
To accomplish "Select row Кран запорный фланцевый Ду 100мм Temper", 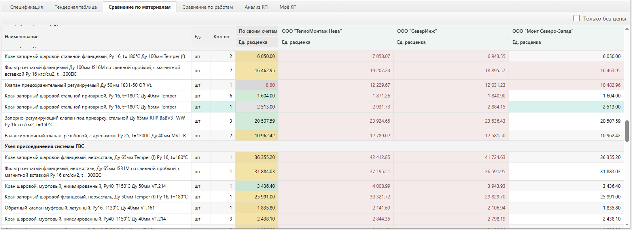I will [312, 56].
